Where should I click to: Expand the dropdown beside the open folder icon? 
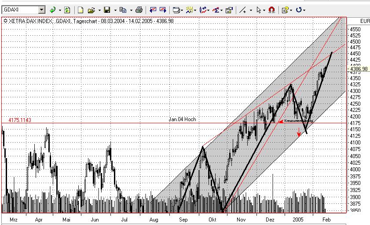pyautogui.click(x=99, y=10)
